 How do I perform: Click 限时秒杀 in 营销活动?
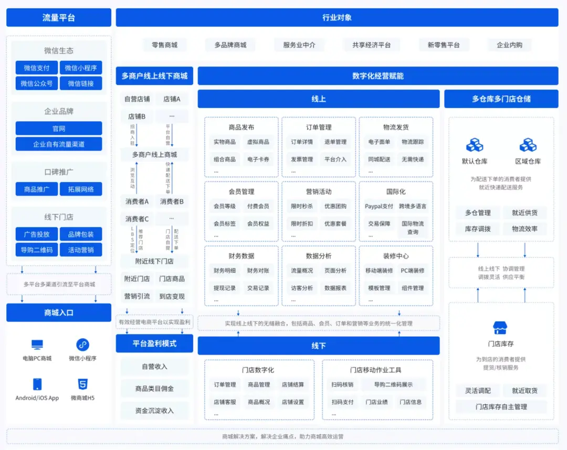pos(302,207)
